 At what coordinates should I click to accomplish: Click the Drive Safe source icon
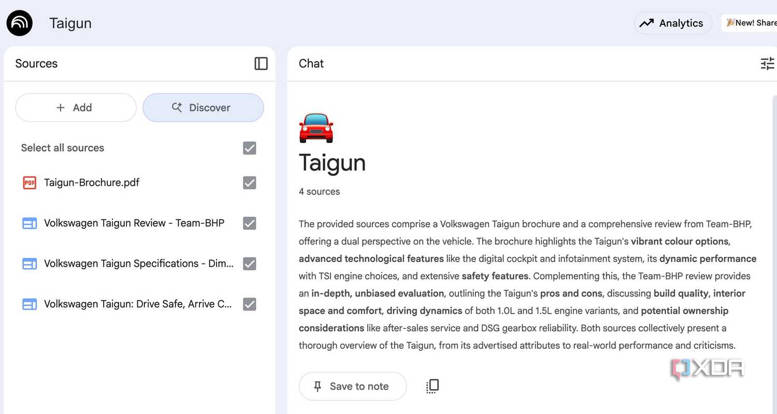click(x=30, y=304)
